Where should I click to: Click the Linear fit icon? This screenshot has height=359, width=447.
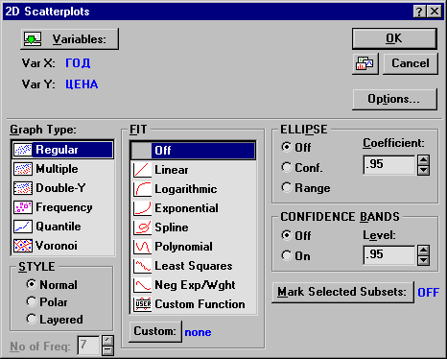pyautogui.click(x=142, y=170)
